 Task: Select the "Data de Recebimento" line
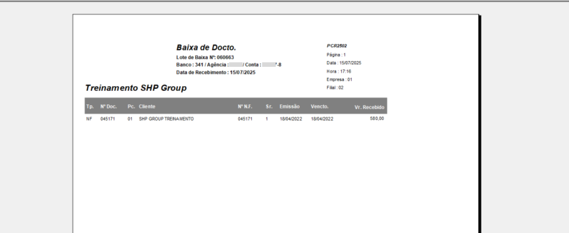click(216, 72)
